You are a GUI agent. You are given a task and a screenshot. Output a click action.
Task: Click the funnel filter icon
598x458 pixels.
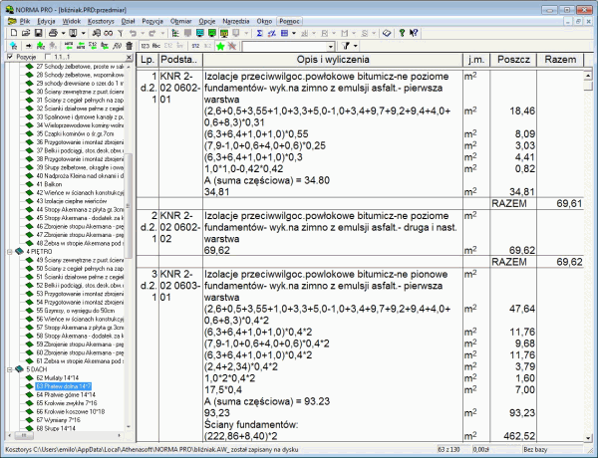(x=343, y=47)
